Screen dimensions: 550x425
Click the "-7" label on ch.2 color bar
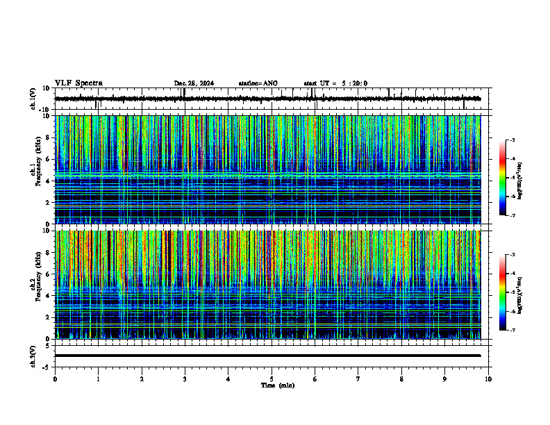(x=512, y=330)
